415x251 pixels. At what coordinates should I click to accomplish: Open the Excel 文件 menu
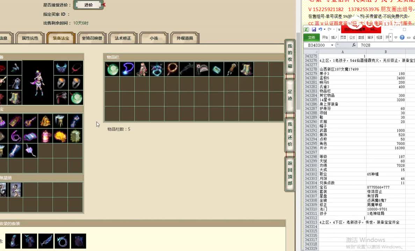(312, 38)
